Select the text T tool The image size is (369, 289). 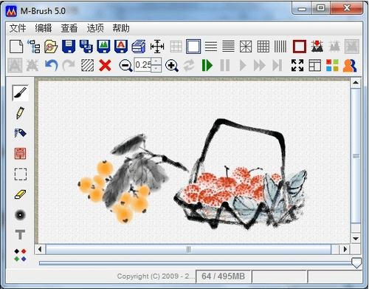(x=20, y=234)
